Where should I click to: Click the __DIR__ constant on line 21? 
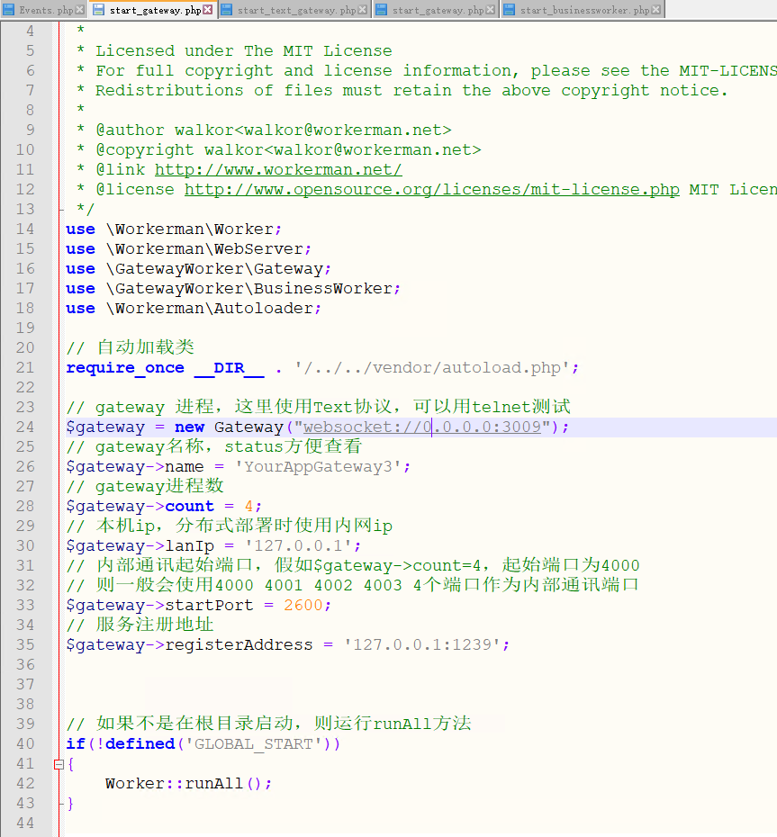click(x=229, y=368)
